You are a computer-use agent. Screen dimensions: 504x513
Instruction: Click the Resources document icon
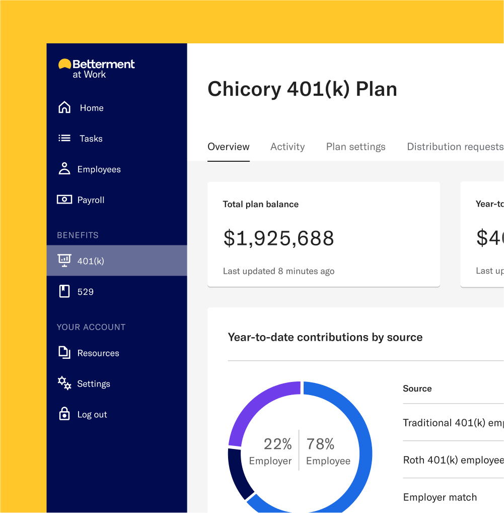pos(64,353)
